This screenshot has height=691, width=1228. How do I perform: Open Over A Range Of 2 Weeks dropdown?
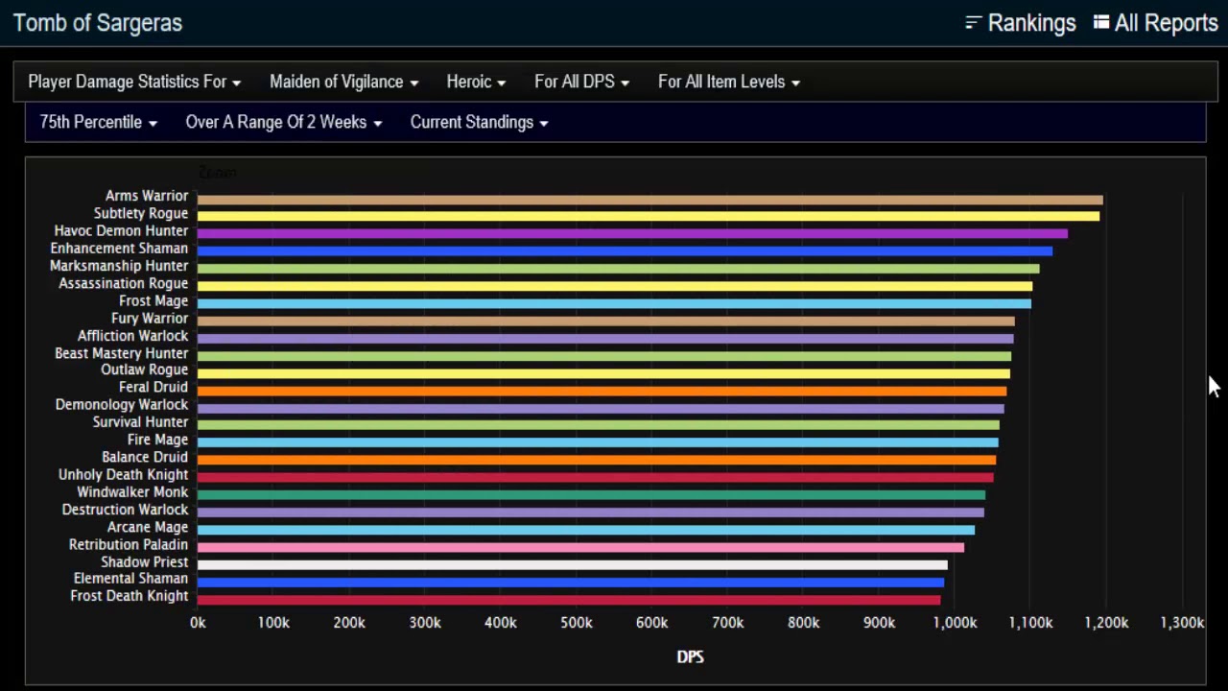tap(284, 122)
